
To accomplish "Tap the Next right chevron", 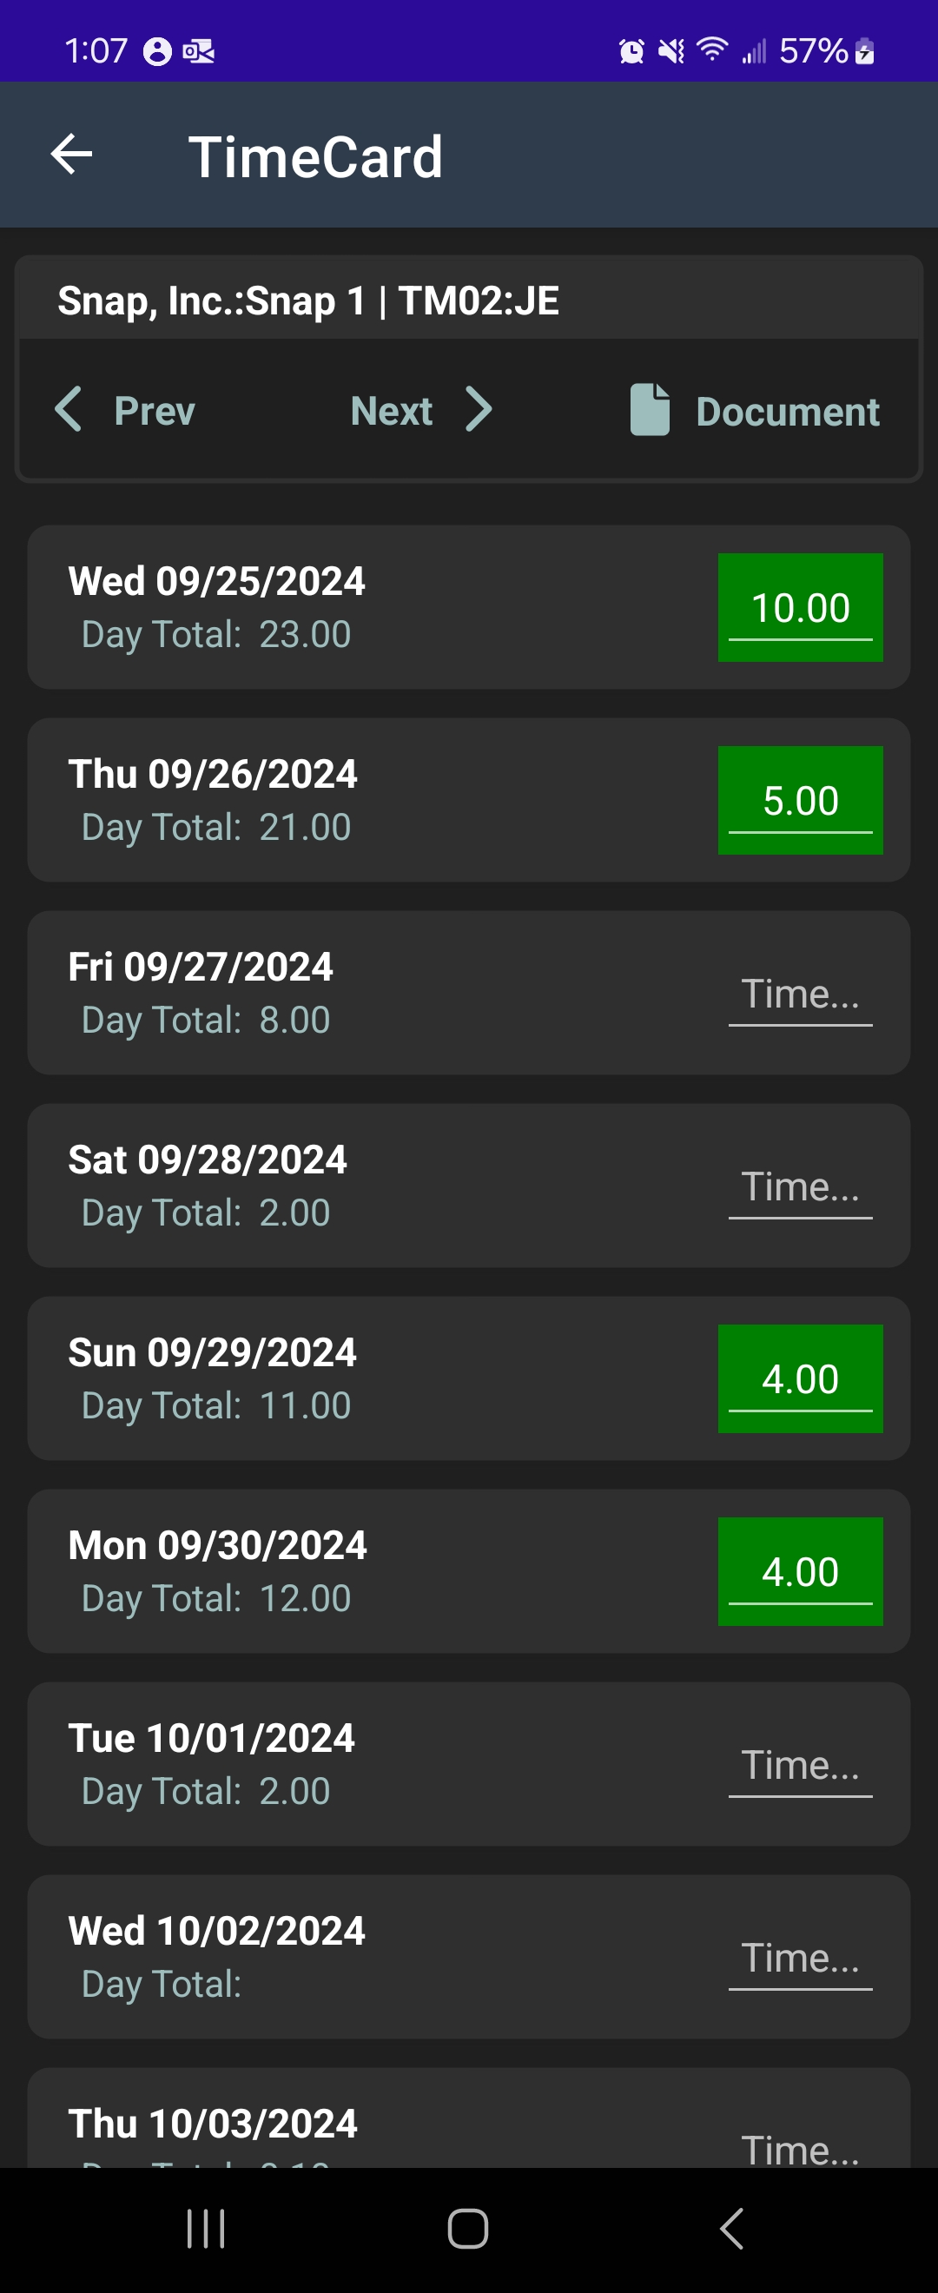I will 479,409.
